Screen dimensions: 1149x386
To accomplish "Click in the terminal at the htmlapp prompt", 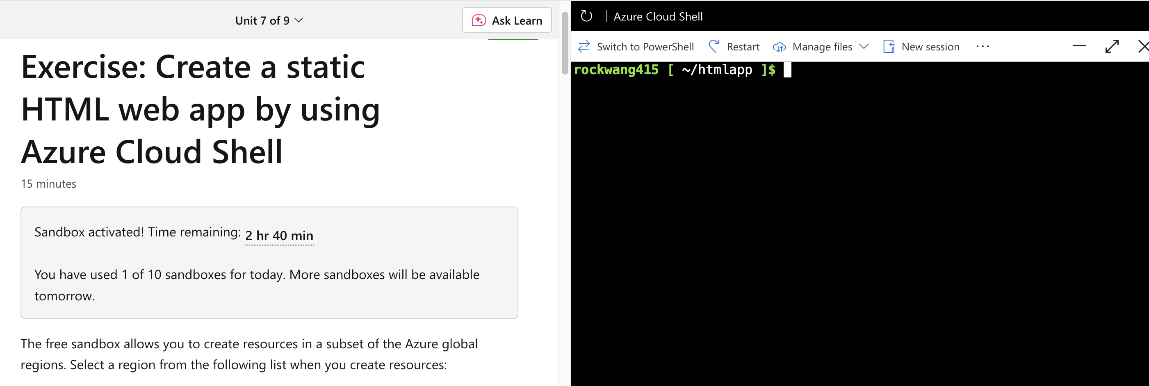I will pos(787,70).
